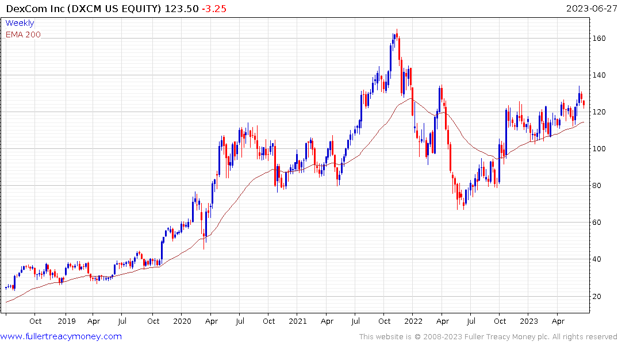
Task: Click the copyright notice text
Action: click(x=488, y=337)
